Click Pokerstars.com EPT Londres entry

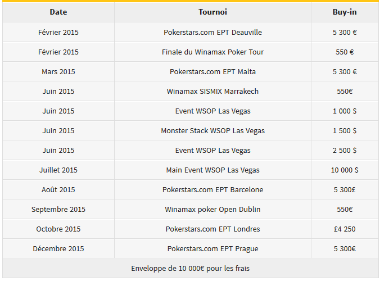[212, 229]
